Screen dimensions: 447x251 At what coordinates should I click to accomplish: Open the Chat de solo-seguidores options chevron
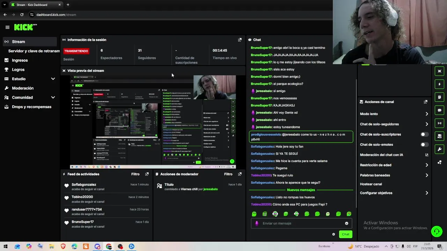[426, 124]
